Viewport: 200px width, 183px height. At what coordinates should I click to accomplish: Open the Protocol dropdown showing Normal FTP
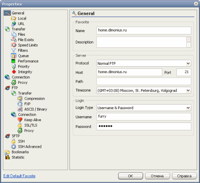pos(144,63)
